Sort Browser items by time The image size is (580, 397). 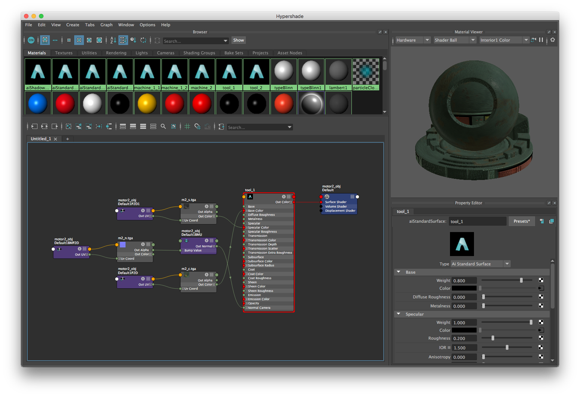[x=133, y=40]
